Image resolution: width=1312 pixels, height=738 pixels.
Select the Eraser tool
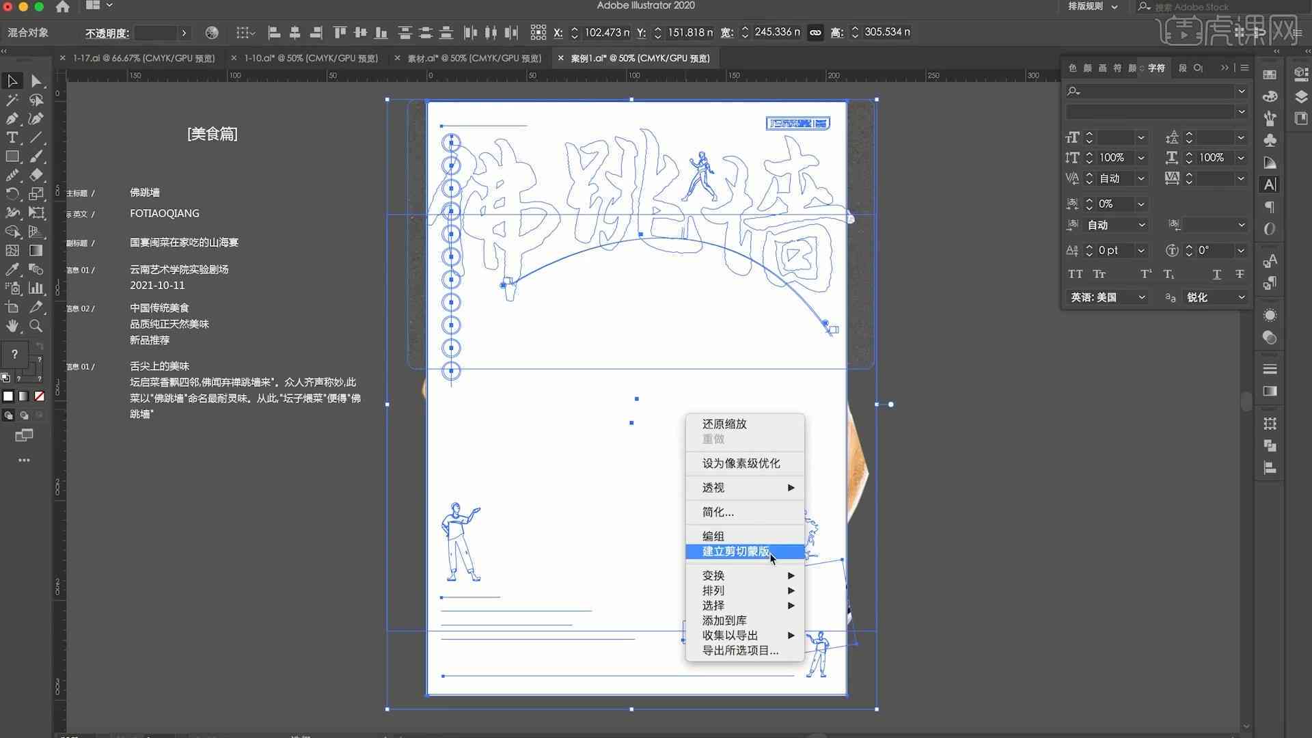coord(36,175)
